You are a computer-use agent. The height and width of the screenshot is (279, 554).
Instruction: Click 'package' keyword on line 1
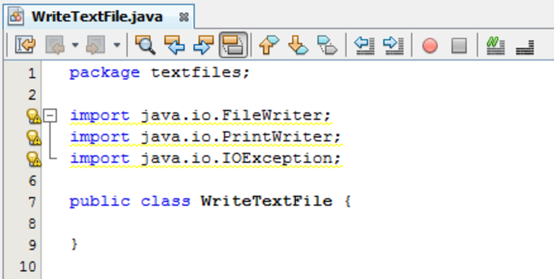104,73
